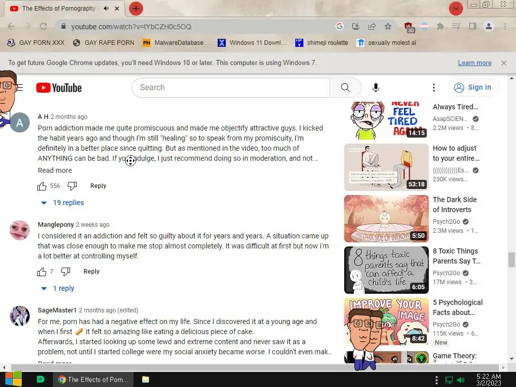
Task: Open the Extensions puzzle piece menu
Action: 440,26
